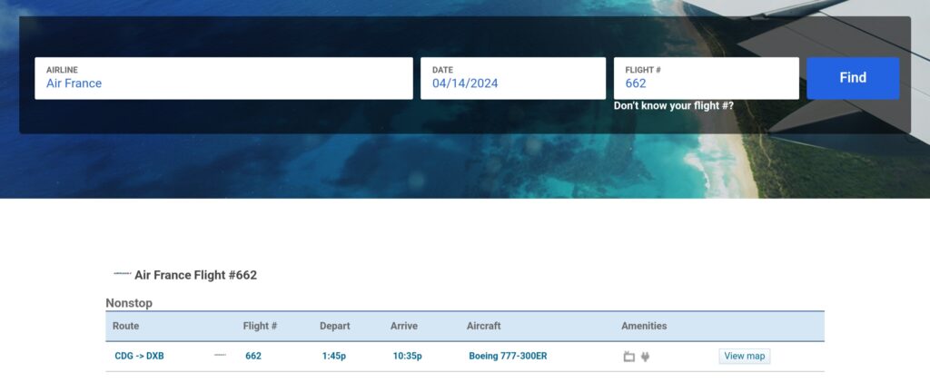Click the small airline logo in the flight row
The image size is (930, 392).
[x=220, y=356]
